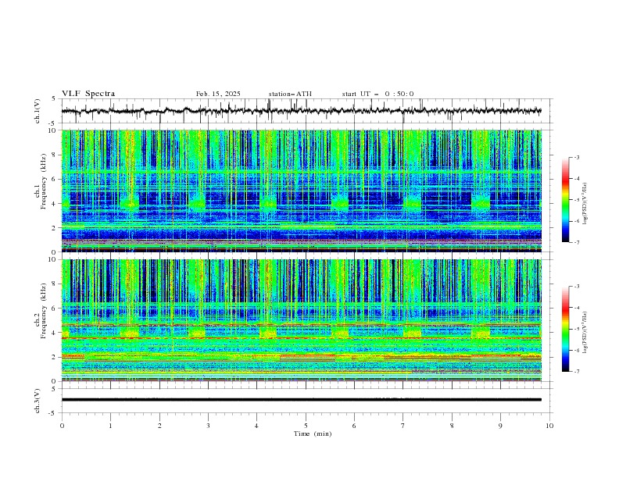Image resolution: width=619 pixels, height=478 pixels.
Task: Click time axis tick label "7"
Action: pos(403,426)
